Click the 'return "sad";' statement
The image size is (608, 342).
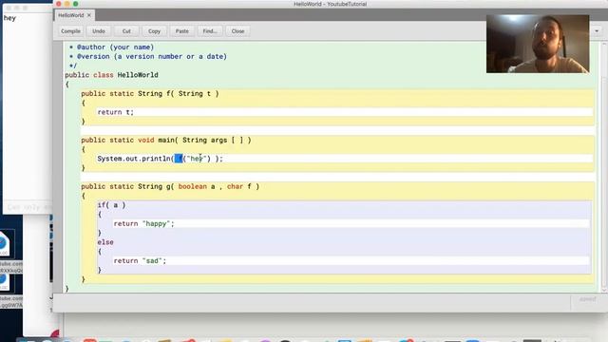point(140,261)
